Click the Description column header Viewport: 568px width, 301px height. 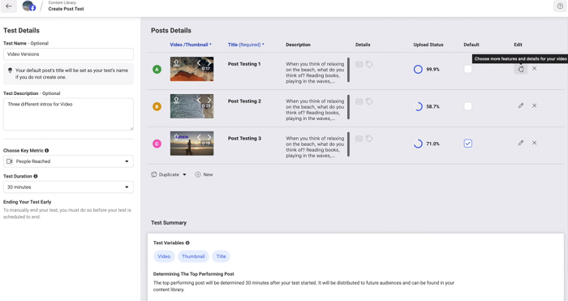tap(298, 45)
